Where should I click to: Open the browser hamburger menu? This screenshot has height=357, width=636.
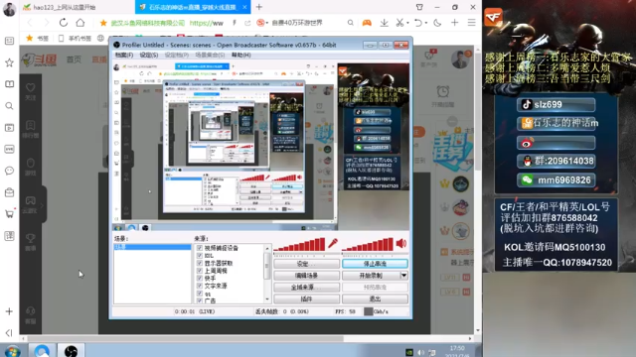471,23
